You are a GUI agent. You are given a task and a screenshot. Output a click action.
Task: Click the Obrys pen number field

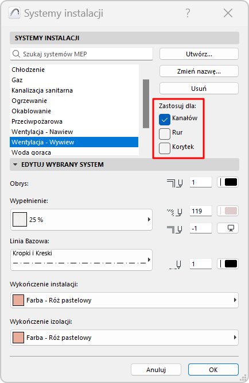201,182
